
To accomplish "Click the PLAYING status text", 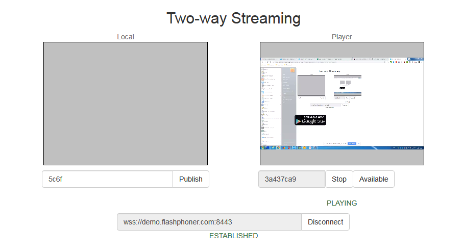I will (342, 203).
